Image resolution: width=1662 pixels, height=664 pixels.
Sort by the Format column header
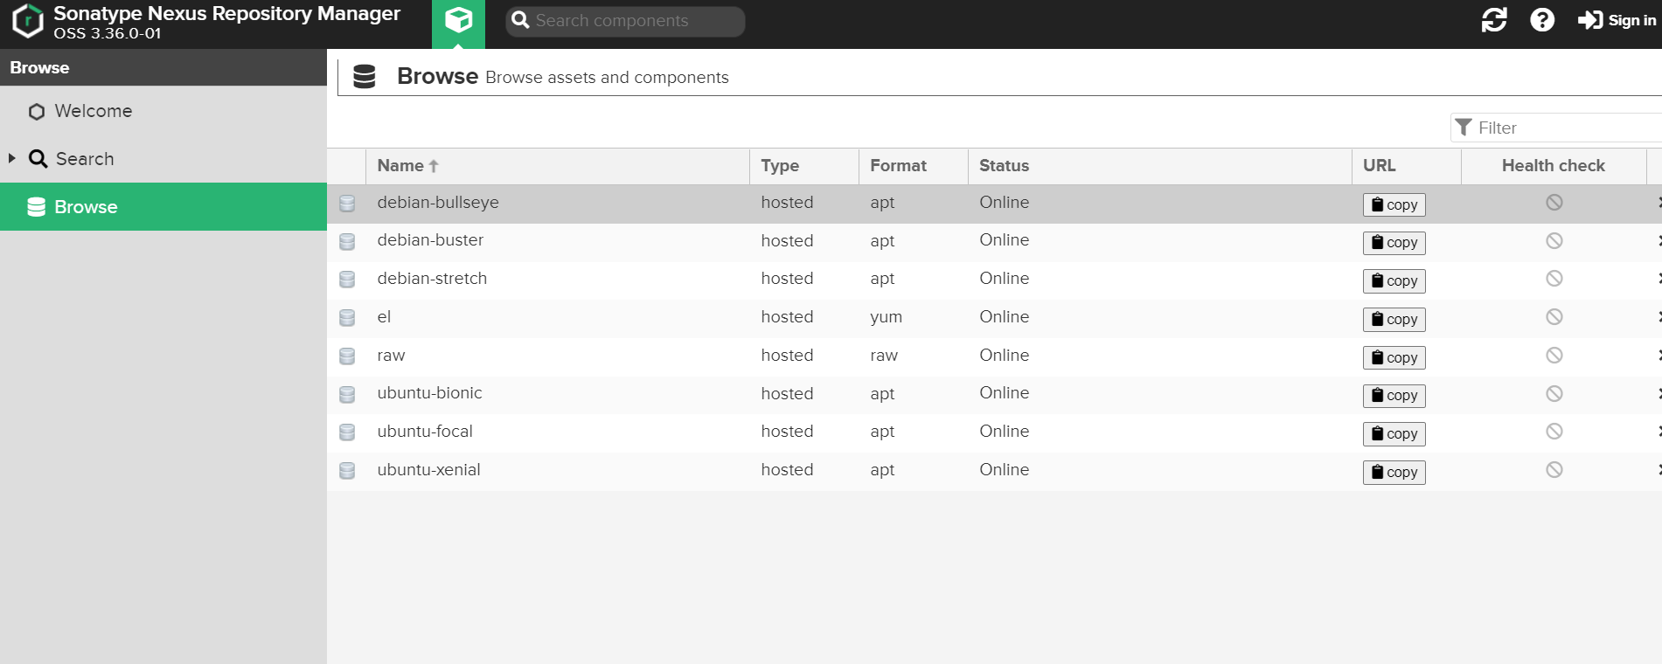click(x=898, y=166)
